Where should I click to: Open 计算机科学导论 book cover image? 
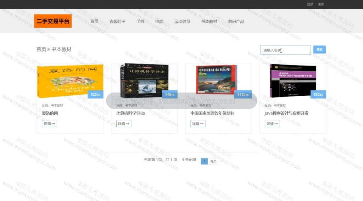[x=144, y=80]
